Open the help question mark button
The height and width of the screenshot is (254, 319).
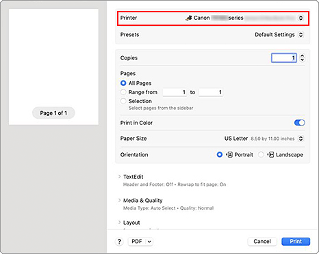pos(119,242)
